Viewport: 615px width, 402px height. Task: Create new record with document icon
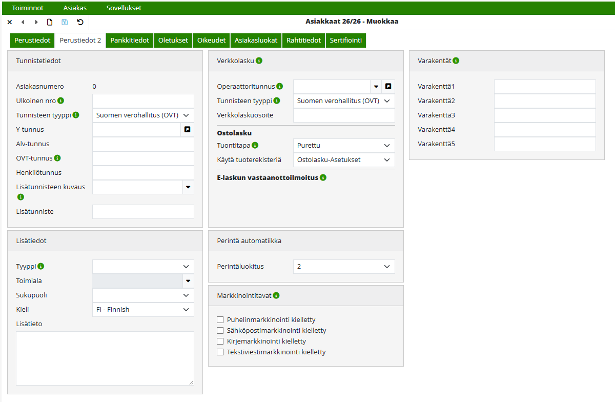50,22
